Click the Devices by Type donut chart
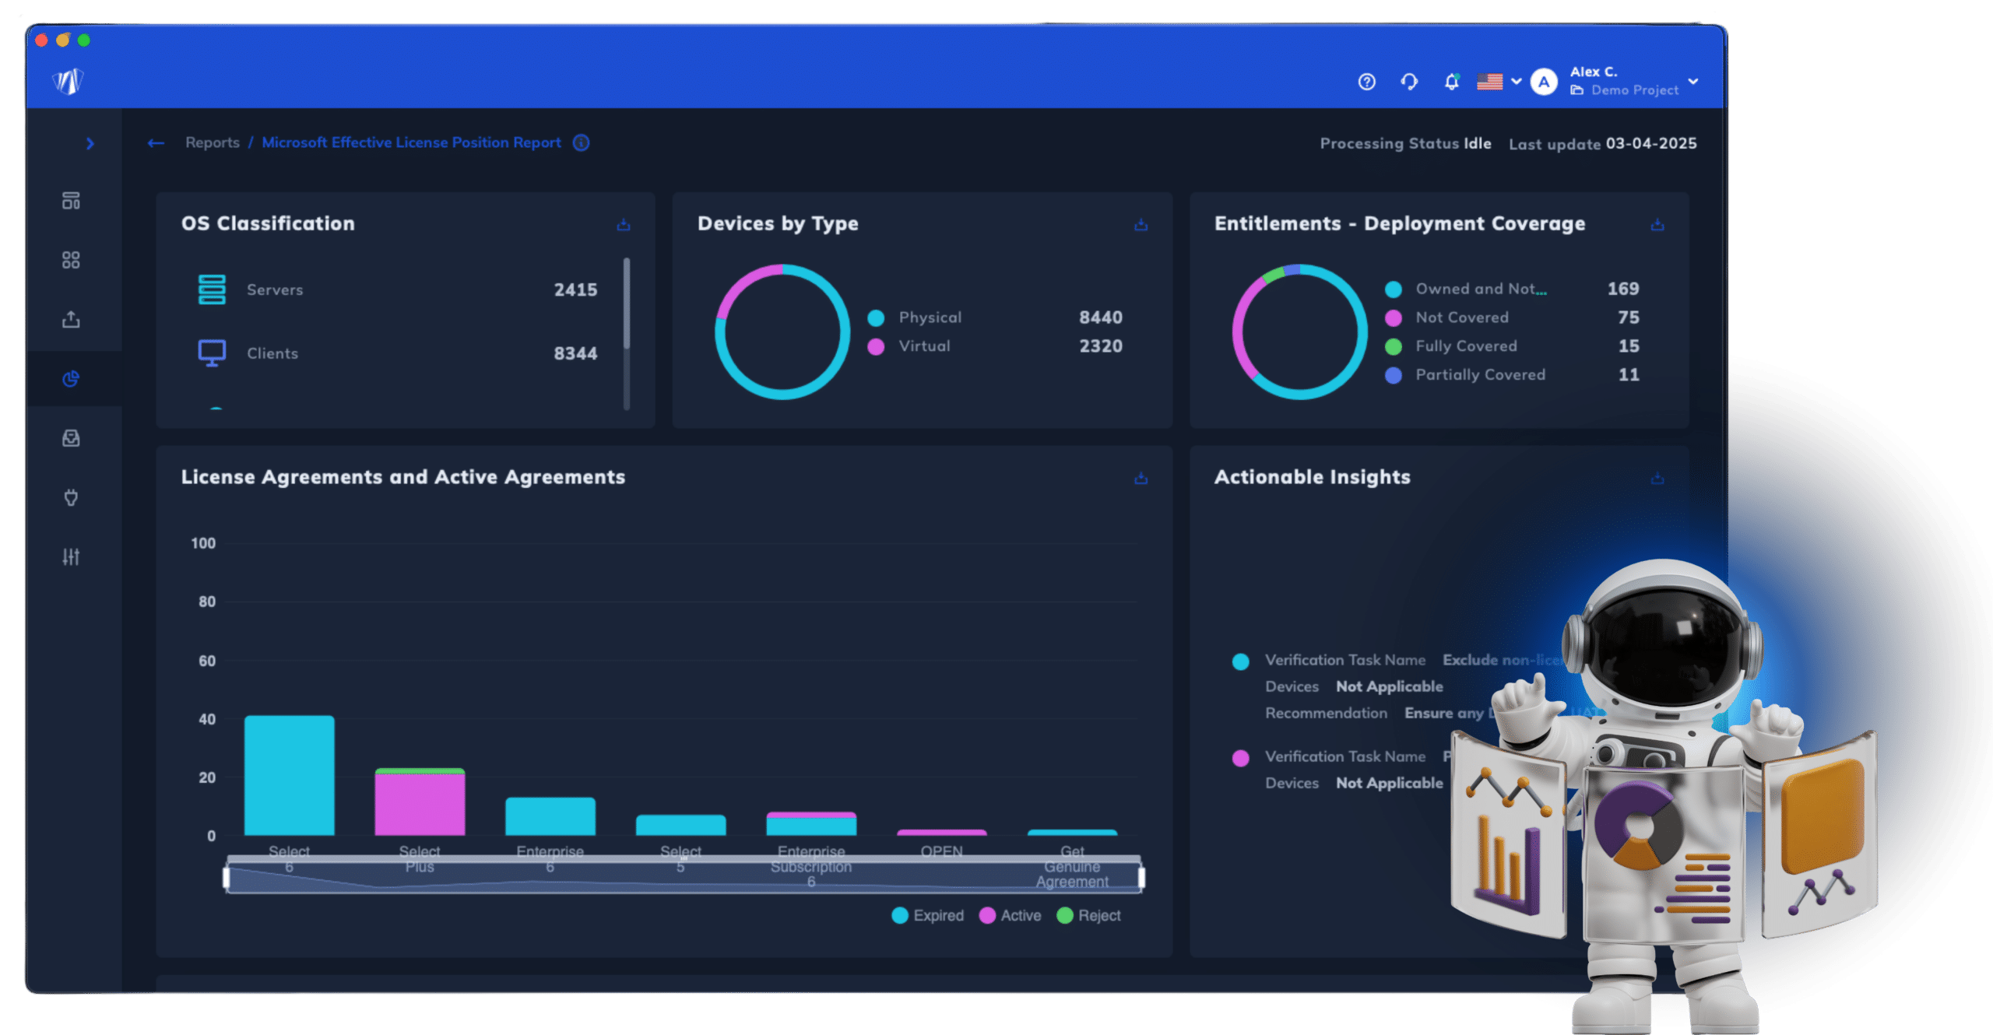This screenshot has width=1993, height=1035. click(782, 332)
